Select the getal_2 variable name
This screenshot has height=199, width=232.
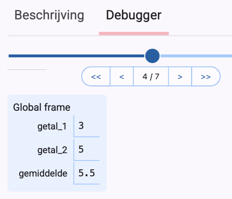click(x=52, y=150)
